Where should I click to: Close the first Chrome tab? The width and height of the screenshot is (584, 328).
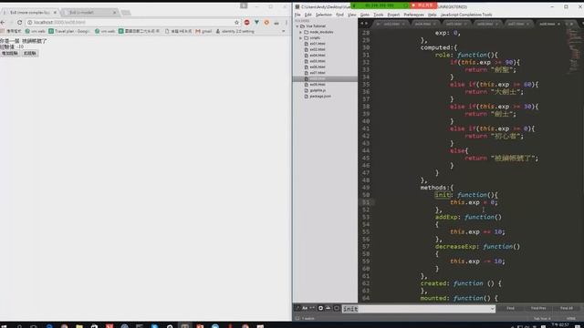click(x=55, y=12)
